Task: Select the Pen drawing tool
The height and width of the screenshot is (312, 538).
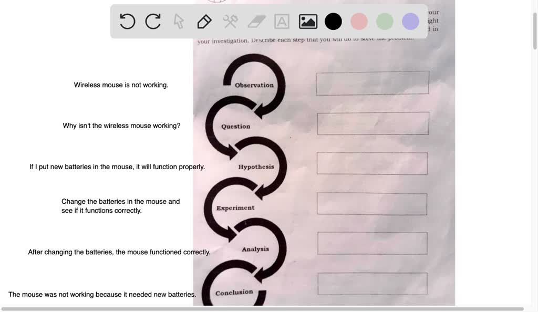Action: pyautogui.click(x=204, y=21)
